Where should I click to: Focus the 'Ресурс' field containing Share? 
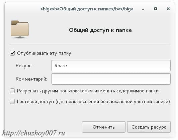(111, 65)
